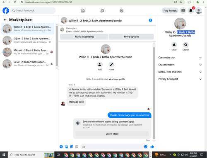The image size is (207, 158).
Task: Click the listing thumbnail in right panel
Action: click(180, 24)
